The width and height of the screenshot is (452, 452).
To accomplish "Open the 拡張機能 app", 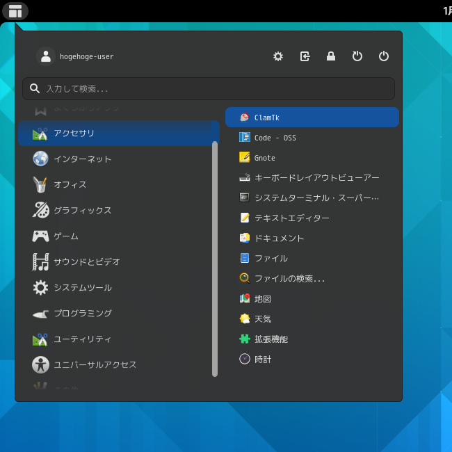I will 312,339.
